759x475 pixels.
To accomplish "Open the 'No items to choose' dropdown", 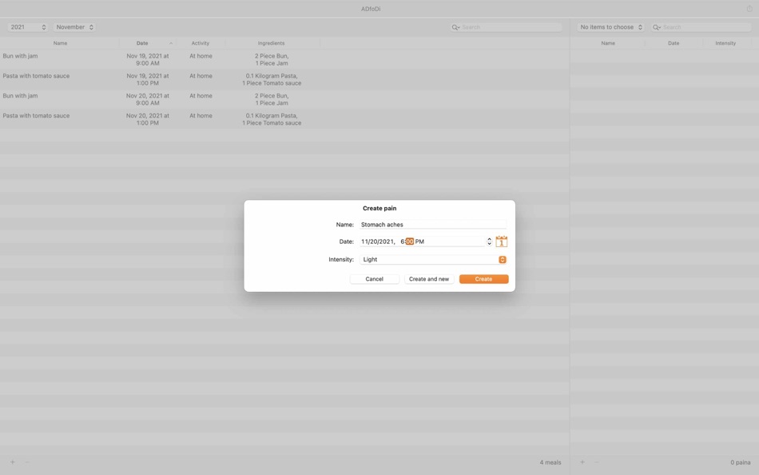I will 611,27.
